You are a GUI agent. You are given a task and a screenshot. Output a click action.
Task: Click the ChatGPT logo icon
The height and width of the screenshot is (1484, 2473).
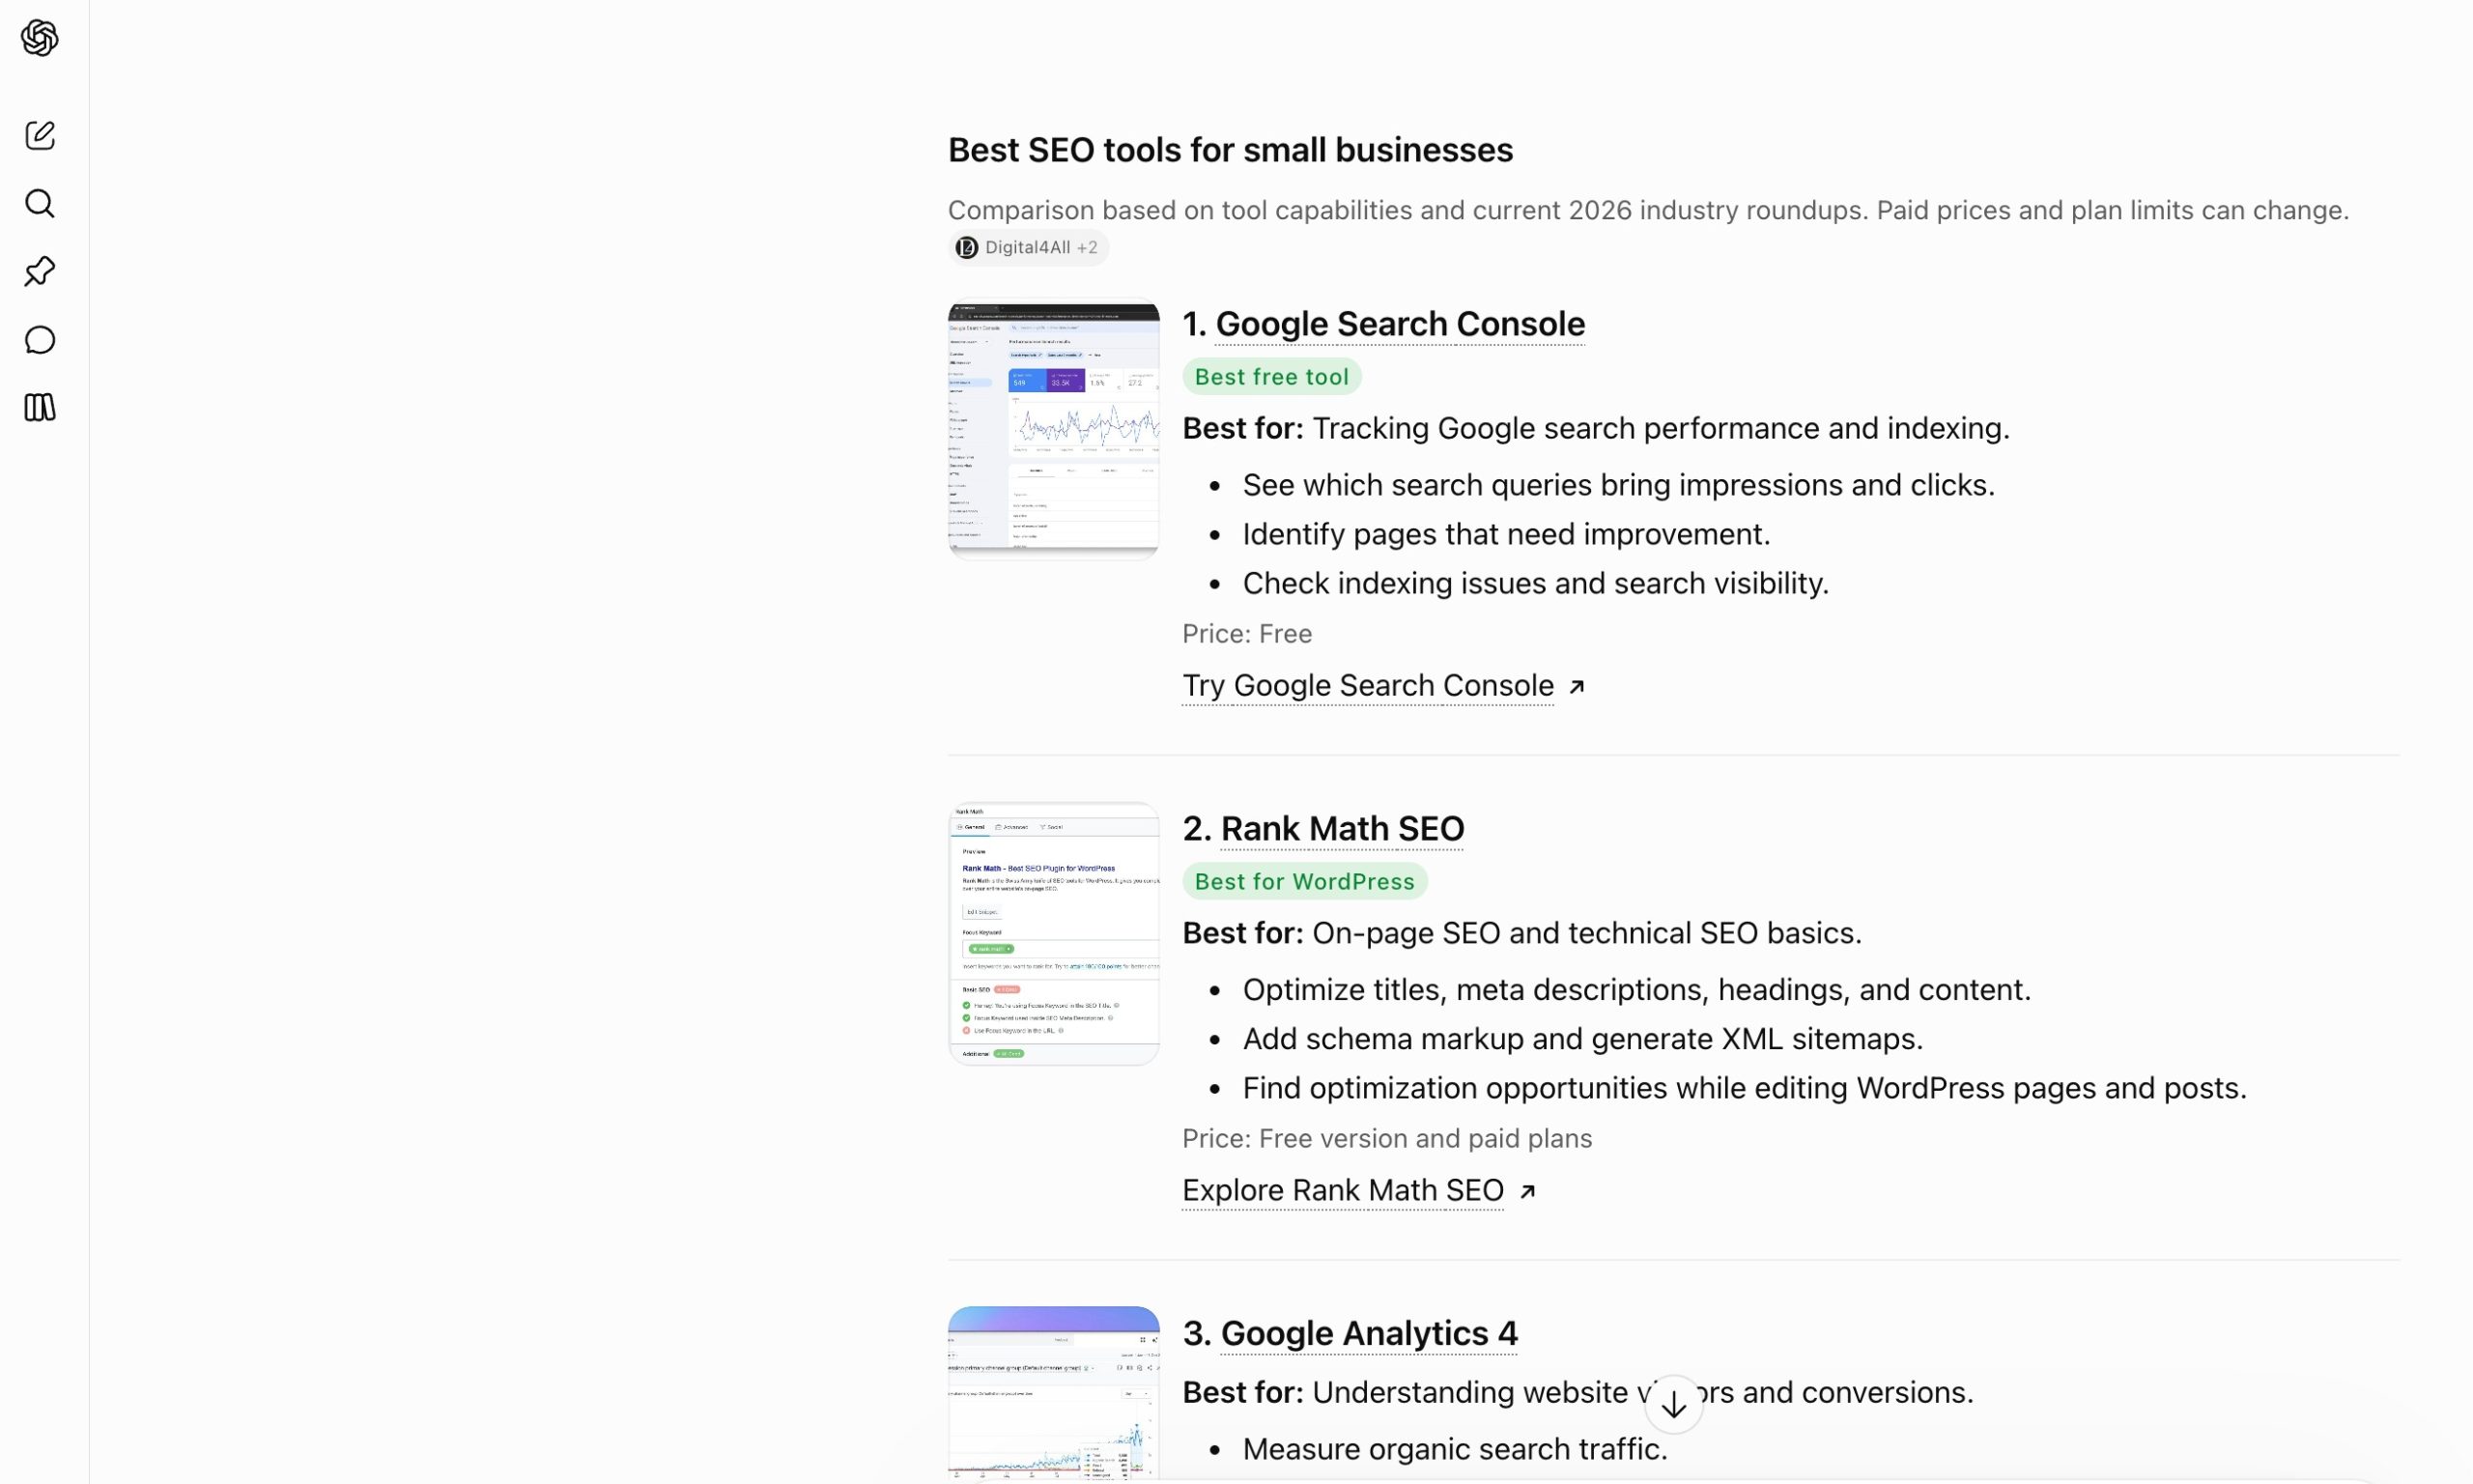(x=40, y=38)
